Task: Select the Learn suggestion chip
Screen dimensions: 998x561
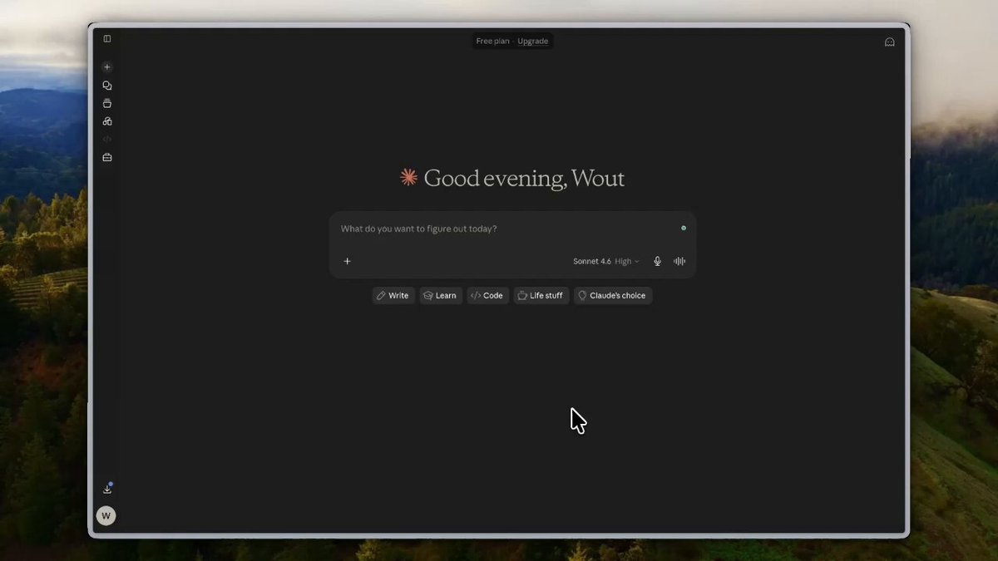Action: [440, 295]
